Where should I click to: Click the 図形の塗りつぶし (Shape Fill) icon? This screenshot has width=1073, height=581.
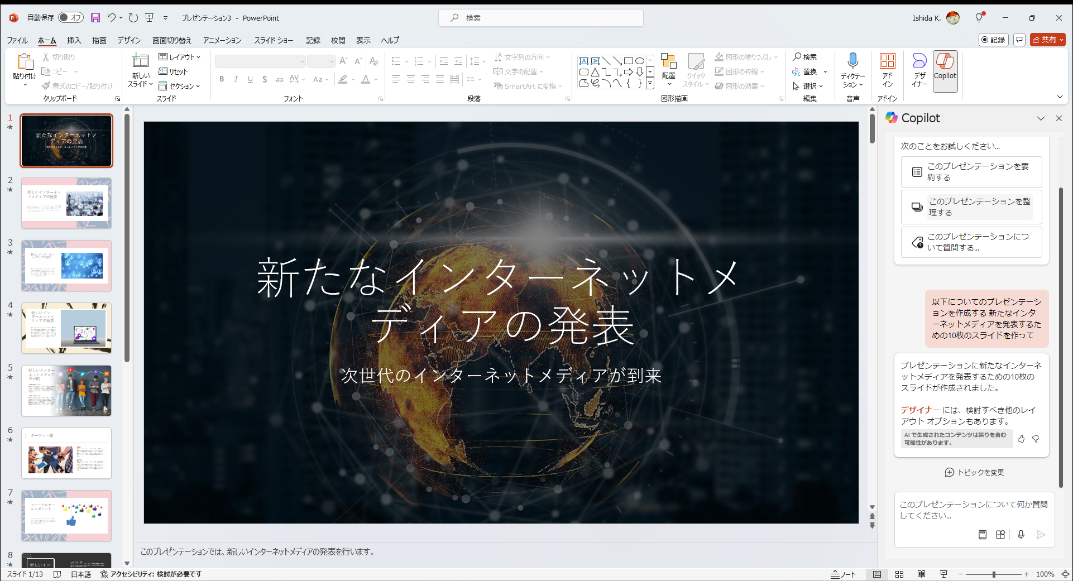point(720,56)
